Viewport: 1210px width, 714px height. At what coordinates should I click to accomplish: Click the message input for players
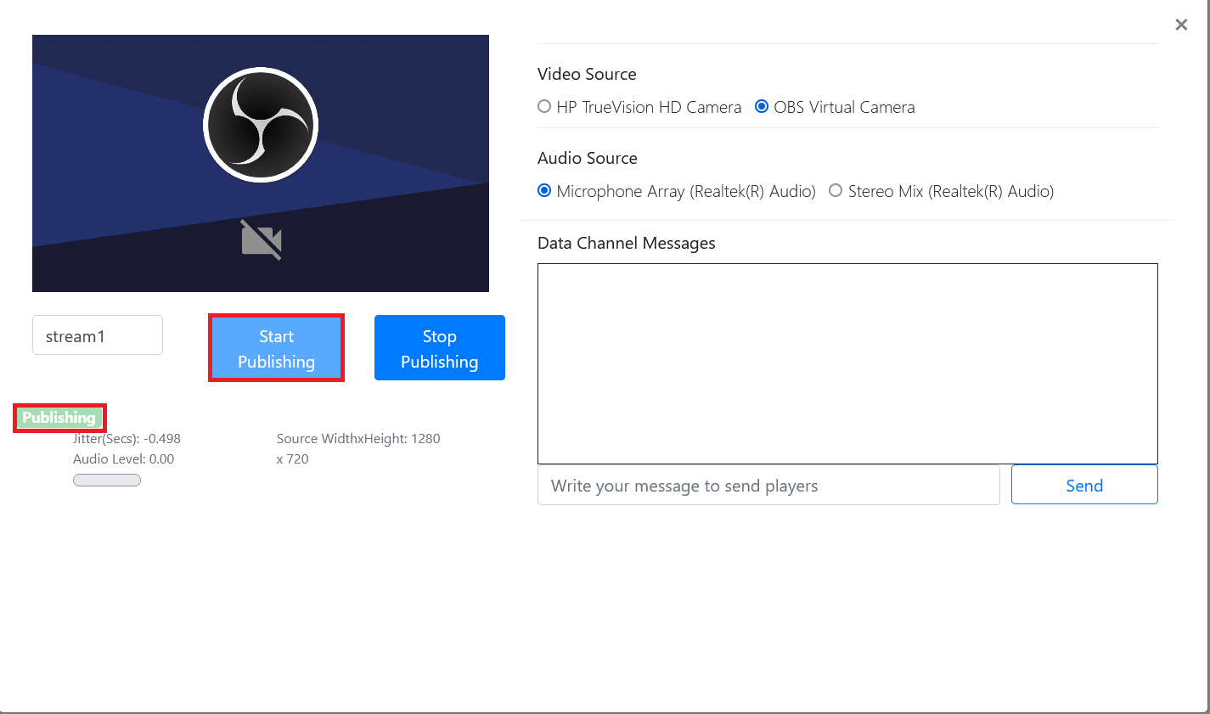(x=768, y=485)
